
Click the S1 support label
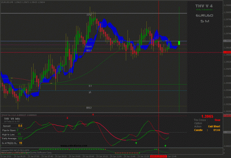pos(90,86)
